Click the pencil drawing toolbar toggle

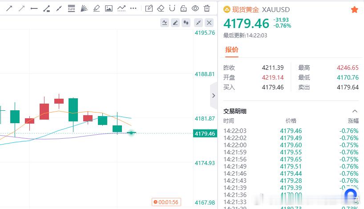click(x=175, y=23)
